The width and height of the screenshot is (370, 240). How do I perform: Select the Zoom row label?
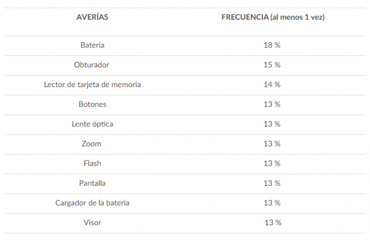pyautogui.click(x=92, y=144)
